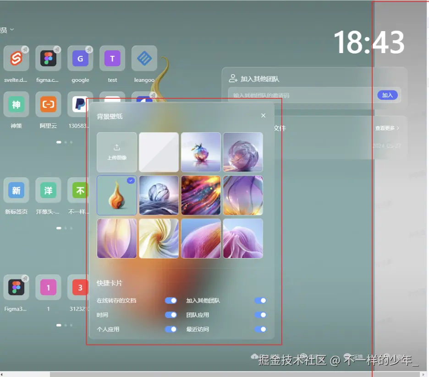Open the 洋葱头 app icon

tap(48, 190)
